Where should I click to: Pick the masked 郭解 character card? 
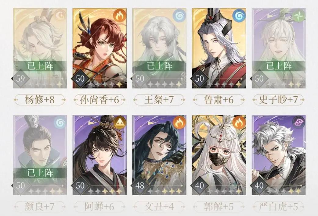(x=219, y=155)
